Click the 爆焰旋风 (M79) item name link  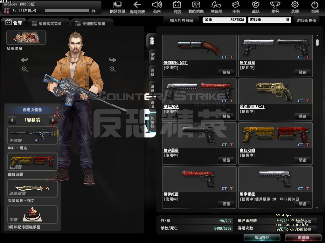tap(176, 63)
